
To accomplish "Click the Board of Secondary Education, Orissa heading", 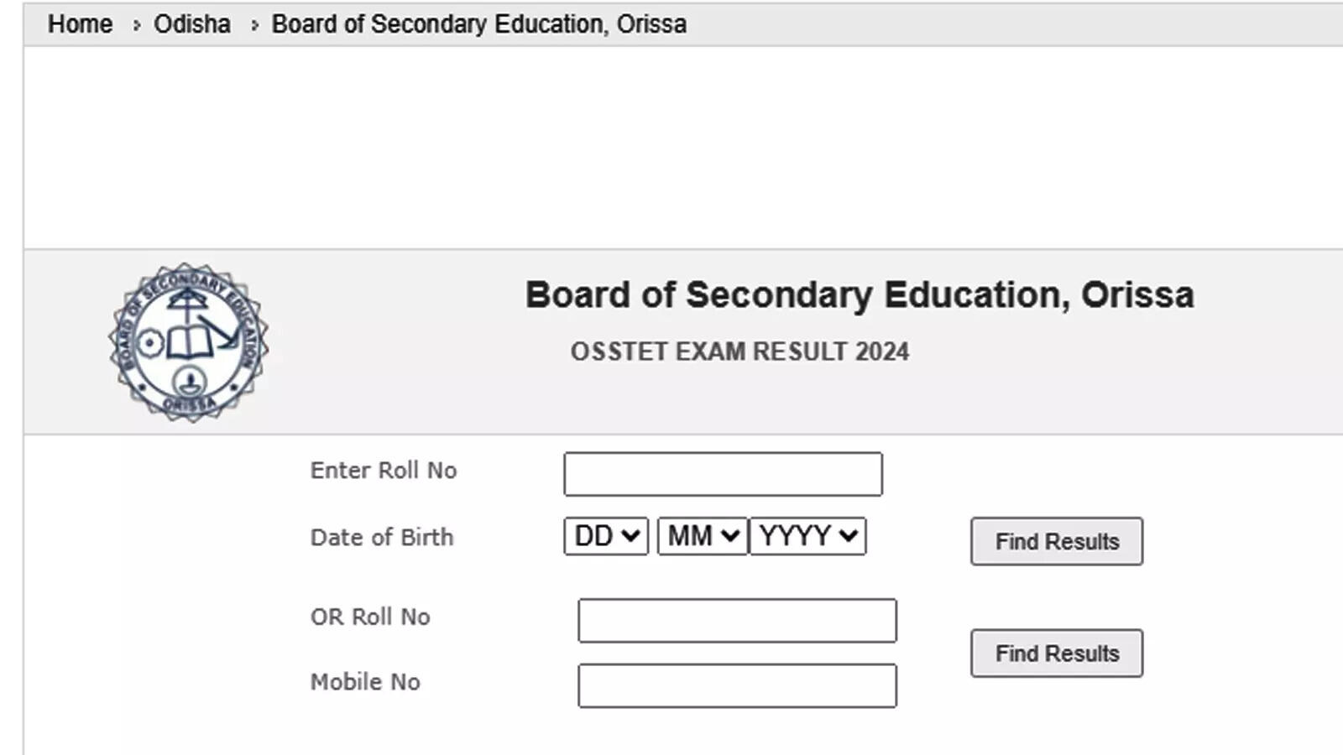I will point(860,295).
